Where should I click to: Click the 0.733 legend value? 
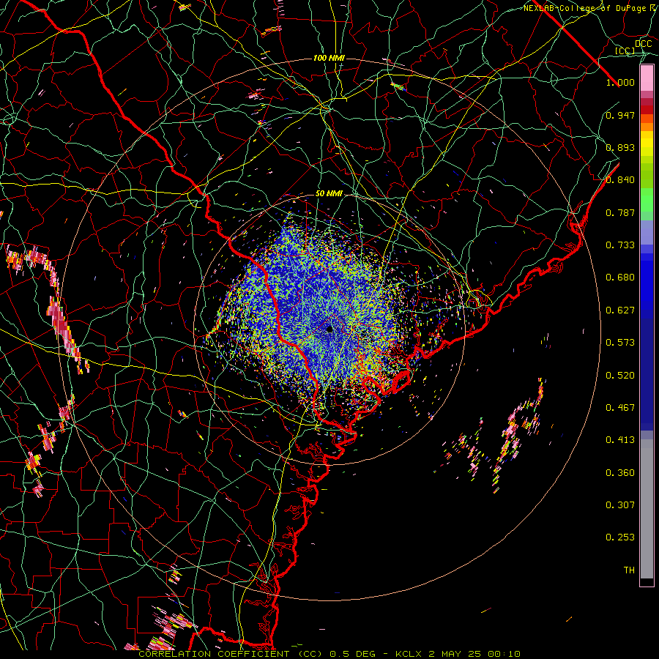620,245
